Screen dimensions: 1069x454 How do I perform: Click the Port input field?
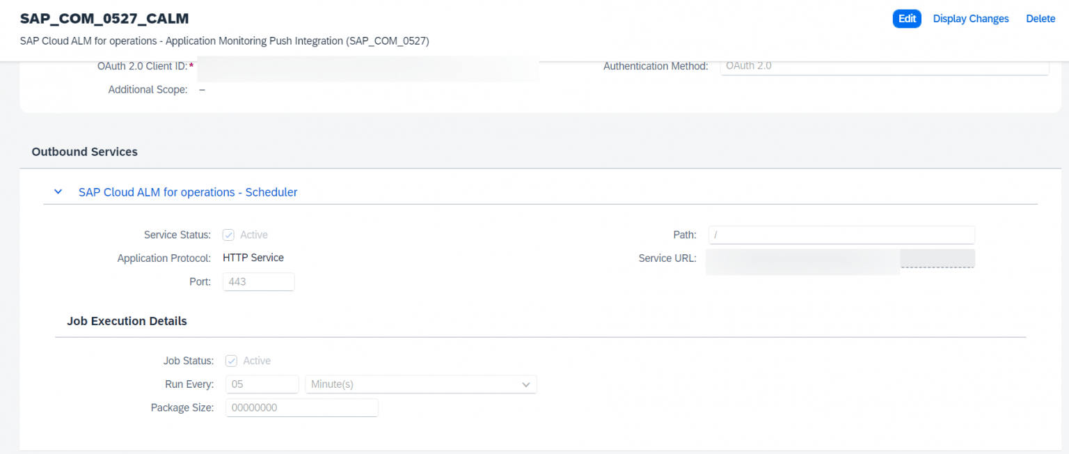[258, 281]
